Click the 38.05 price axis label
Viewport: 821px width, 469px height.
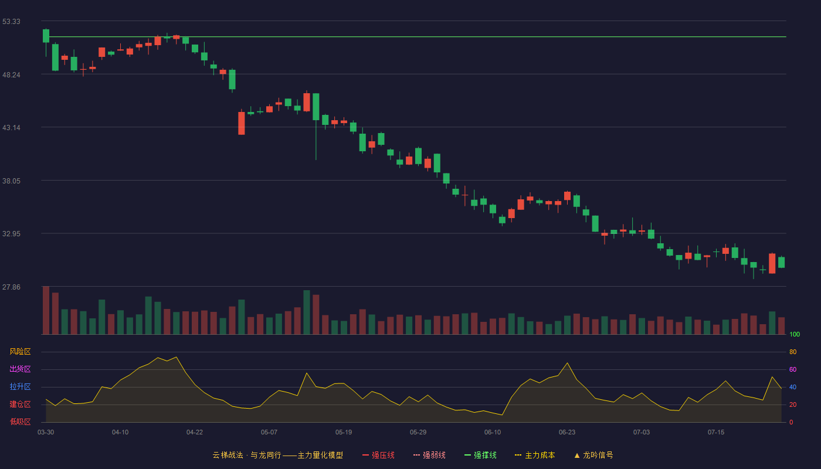tap(11, 181)
